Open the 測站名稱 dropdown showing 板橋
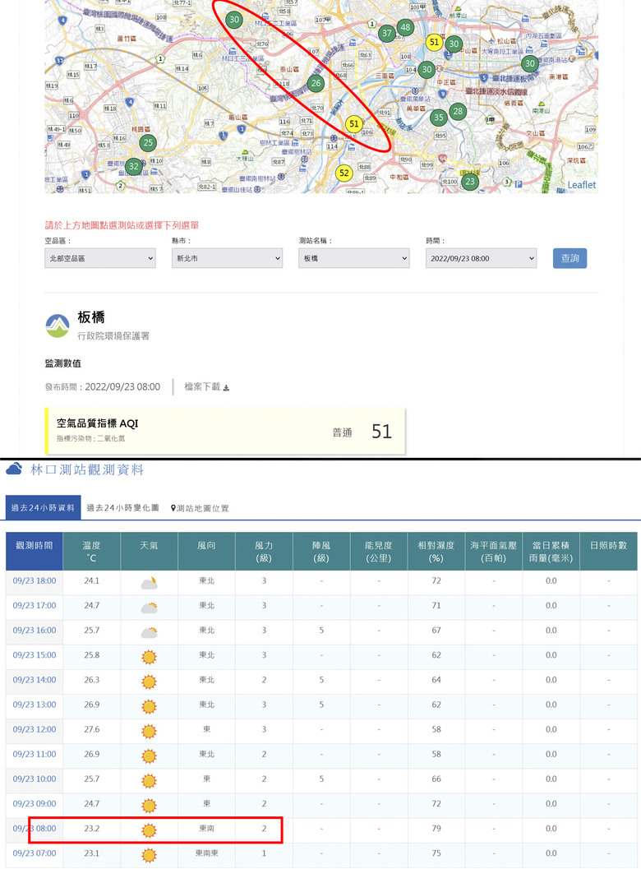This screenshot has height=869, width=641. coord(354,258)
